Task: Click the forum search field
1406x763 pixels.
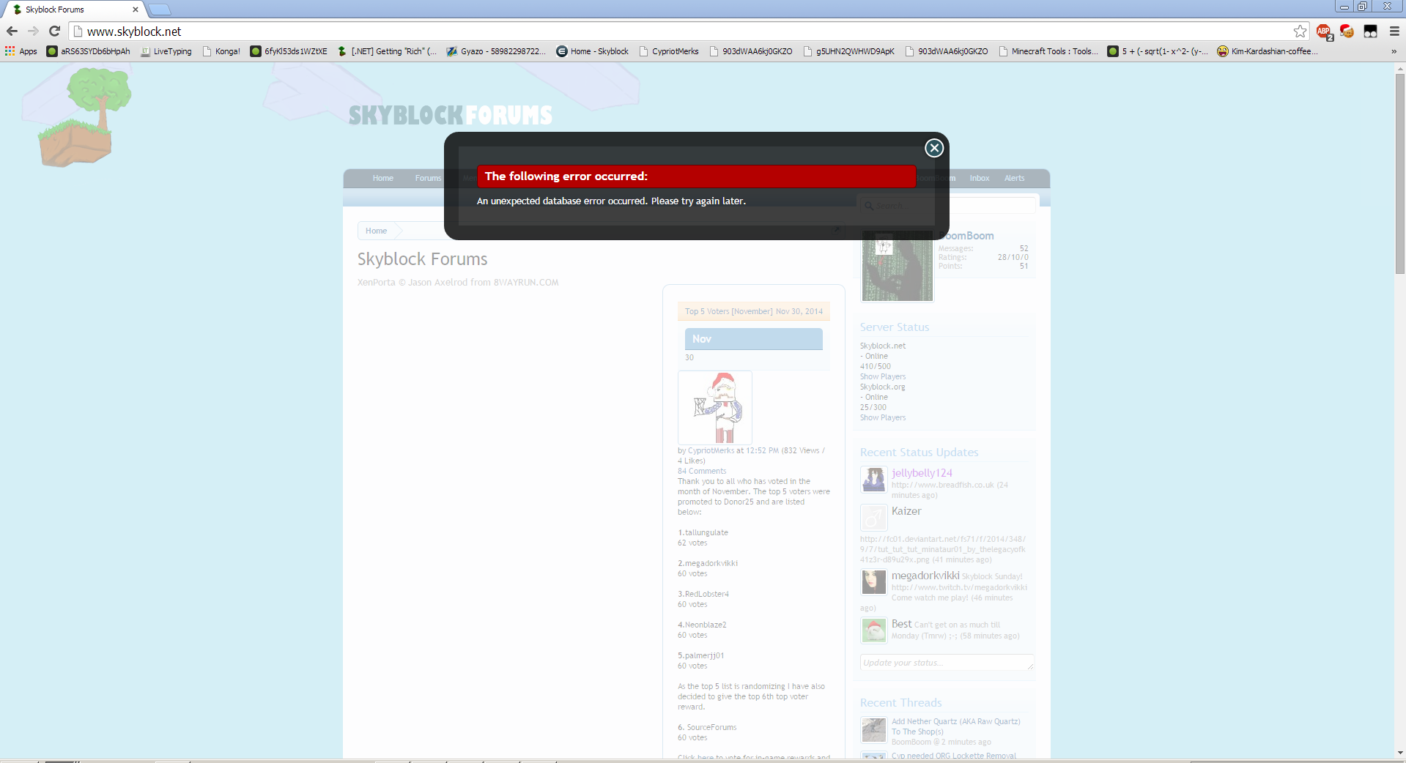Action: tap(947, 205)
